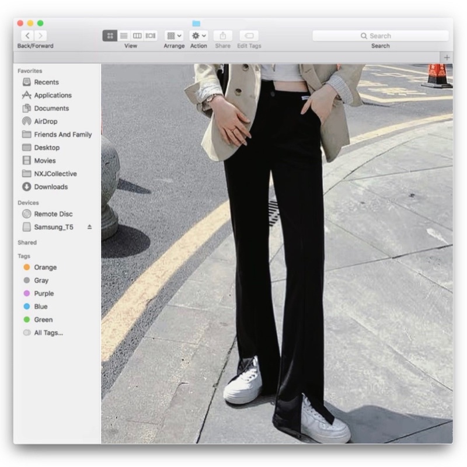Add a new tab with plus button
Viewport: 467px width, 467px height.
pos(447,57)
